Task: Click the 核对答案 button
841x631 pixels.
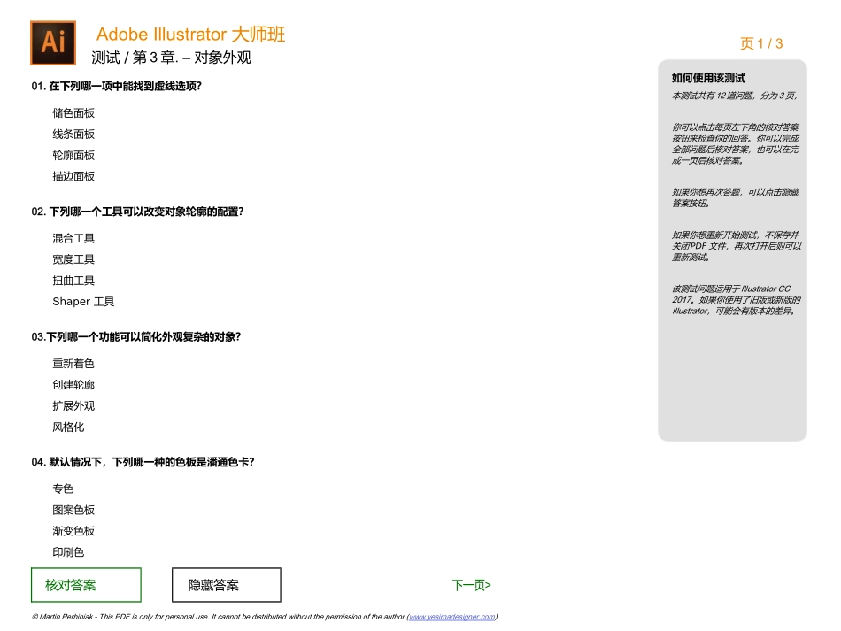Action: (x=85, y=585)
